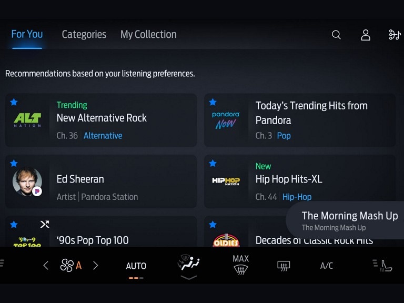404x303 pixels.
Task: Open the airflow direction icon
Action: [189, 262]
